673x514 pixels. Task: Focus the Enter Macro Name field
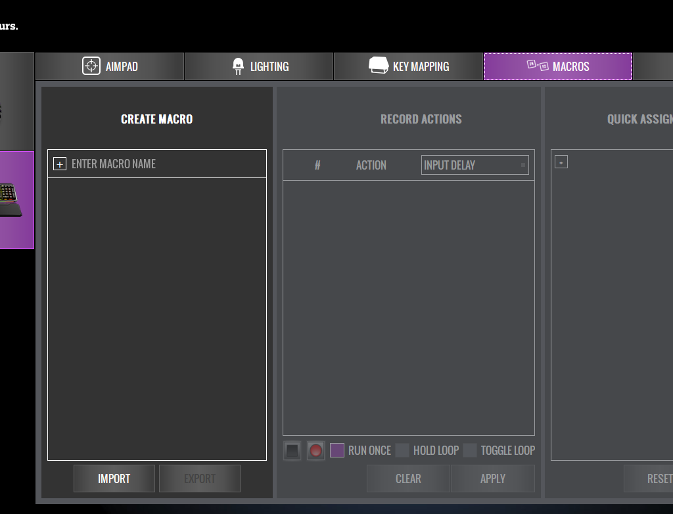tap(164, 164)
